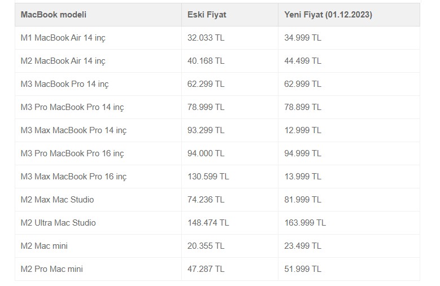
Task: Click the MacBook modeli column header
Action: coord(98,15)
